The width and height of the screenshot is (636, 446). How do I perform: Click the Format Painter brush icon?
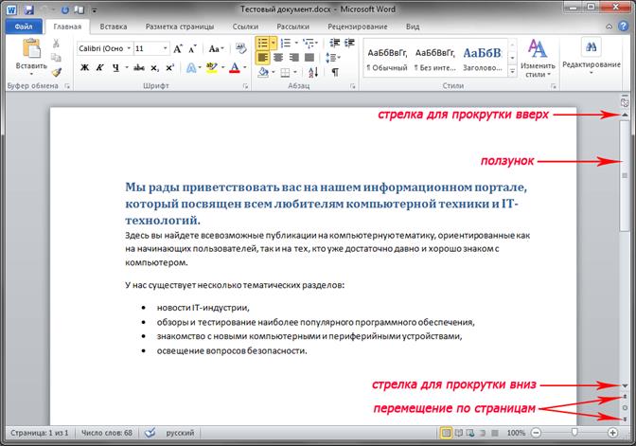tap(57, 72)
